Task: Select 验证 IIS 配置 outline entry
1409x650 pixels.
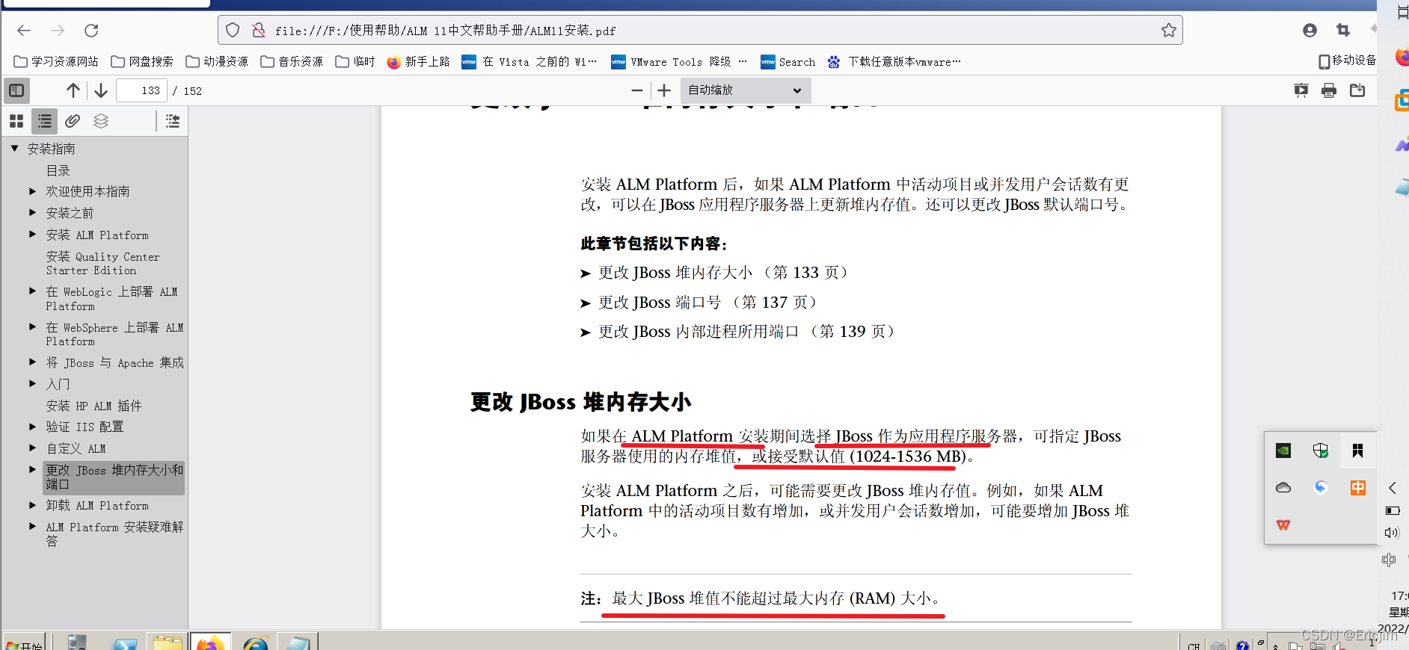Action: coord(85,427)
